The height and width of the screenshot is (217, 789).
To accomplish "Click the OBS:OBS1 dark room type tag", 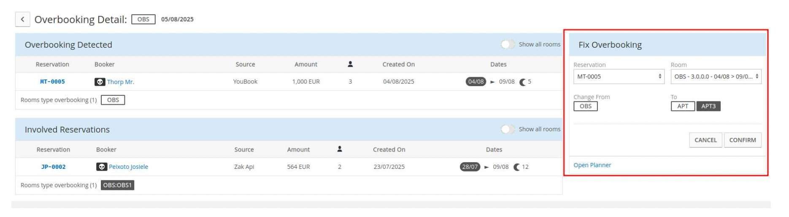I will pyautogui.click(x=117, y=185).
